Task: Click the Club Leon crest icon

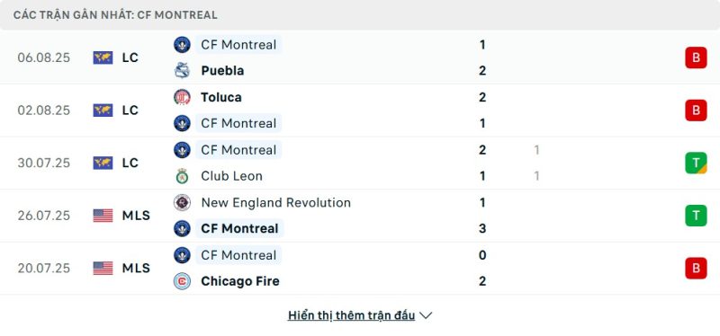Action: 183,176
